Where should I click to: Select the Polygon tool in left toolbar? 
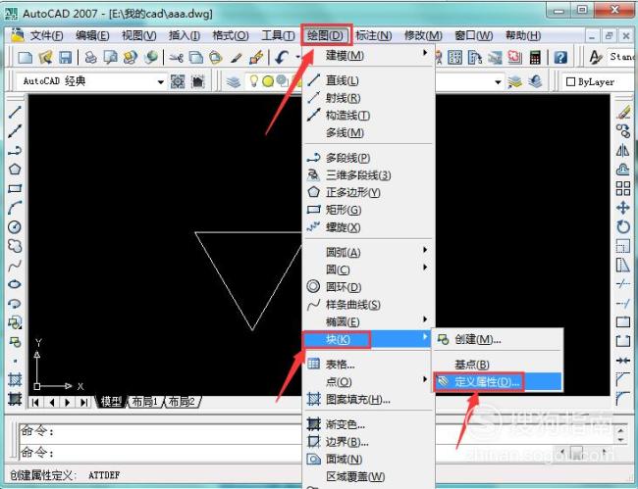point(15,169)
